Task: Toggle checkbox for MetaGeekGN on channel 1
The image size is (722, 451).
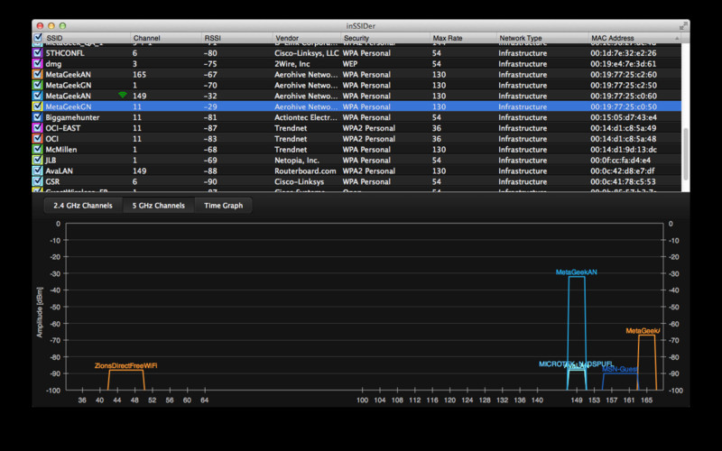Action: 37,85
